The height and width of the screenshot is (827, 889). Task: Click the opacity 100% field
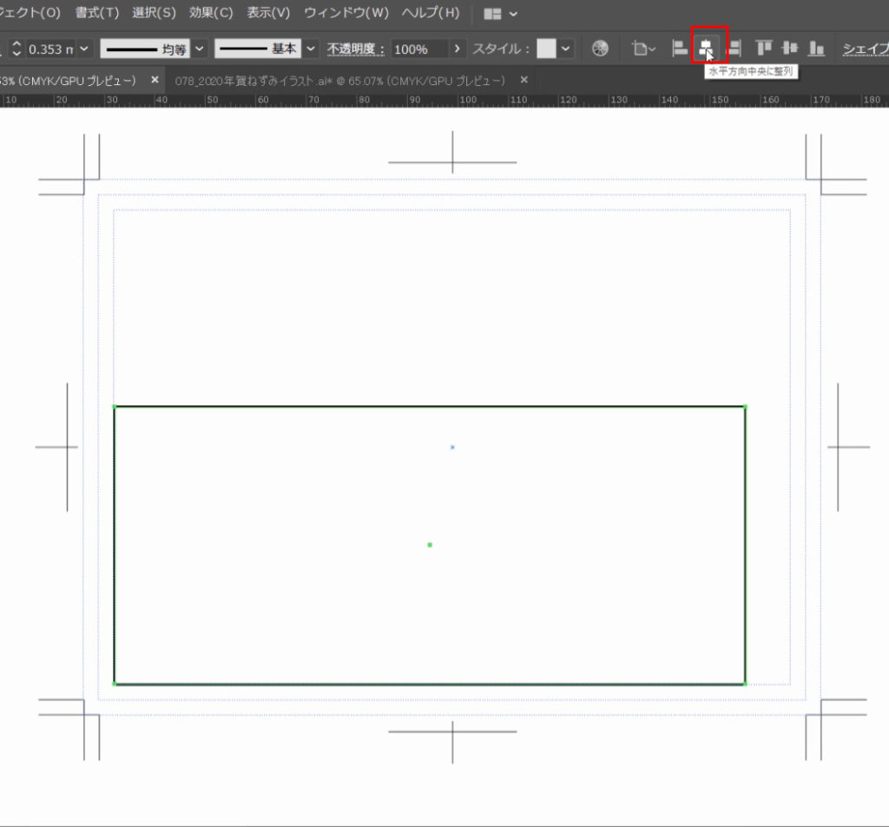coord(419,49)
